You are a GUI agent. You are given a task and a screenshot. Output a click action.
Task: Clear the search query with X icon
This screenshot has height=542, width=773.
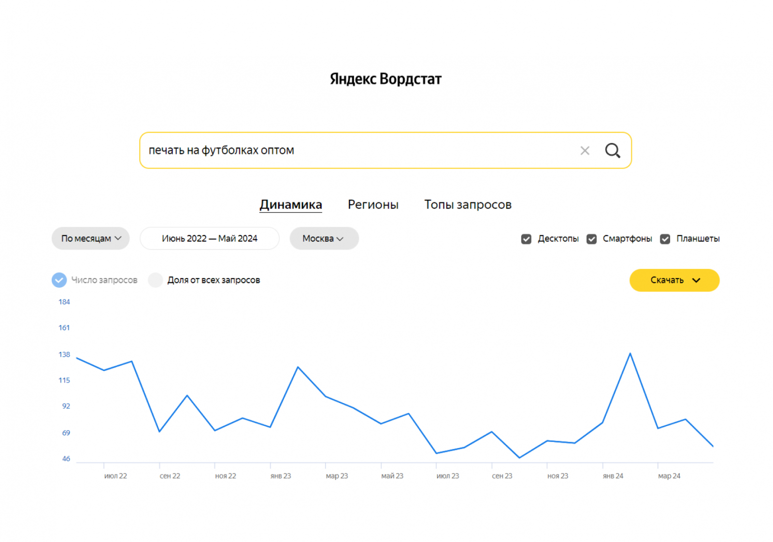point(585,151)
